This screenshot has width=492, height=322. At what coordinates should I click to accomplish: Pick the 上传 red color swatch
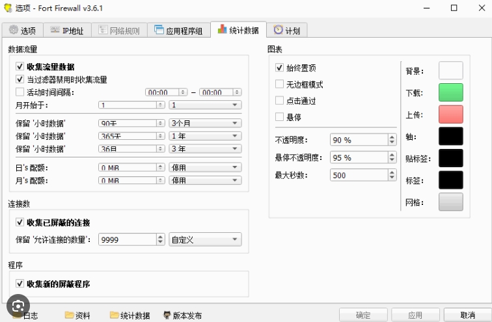pyautogui.click(x=450, y=114)
